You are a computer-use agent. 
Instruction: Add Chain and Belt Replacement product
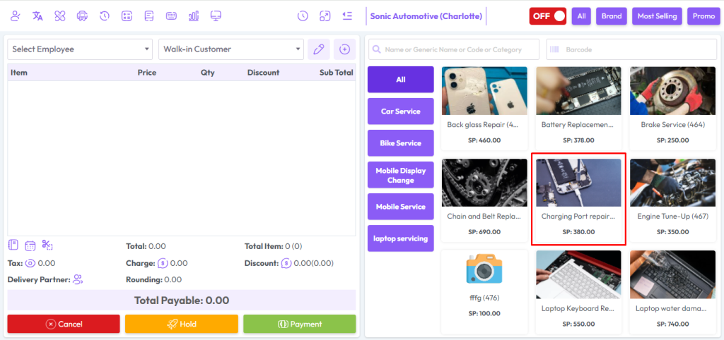[x=484, y=200]
